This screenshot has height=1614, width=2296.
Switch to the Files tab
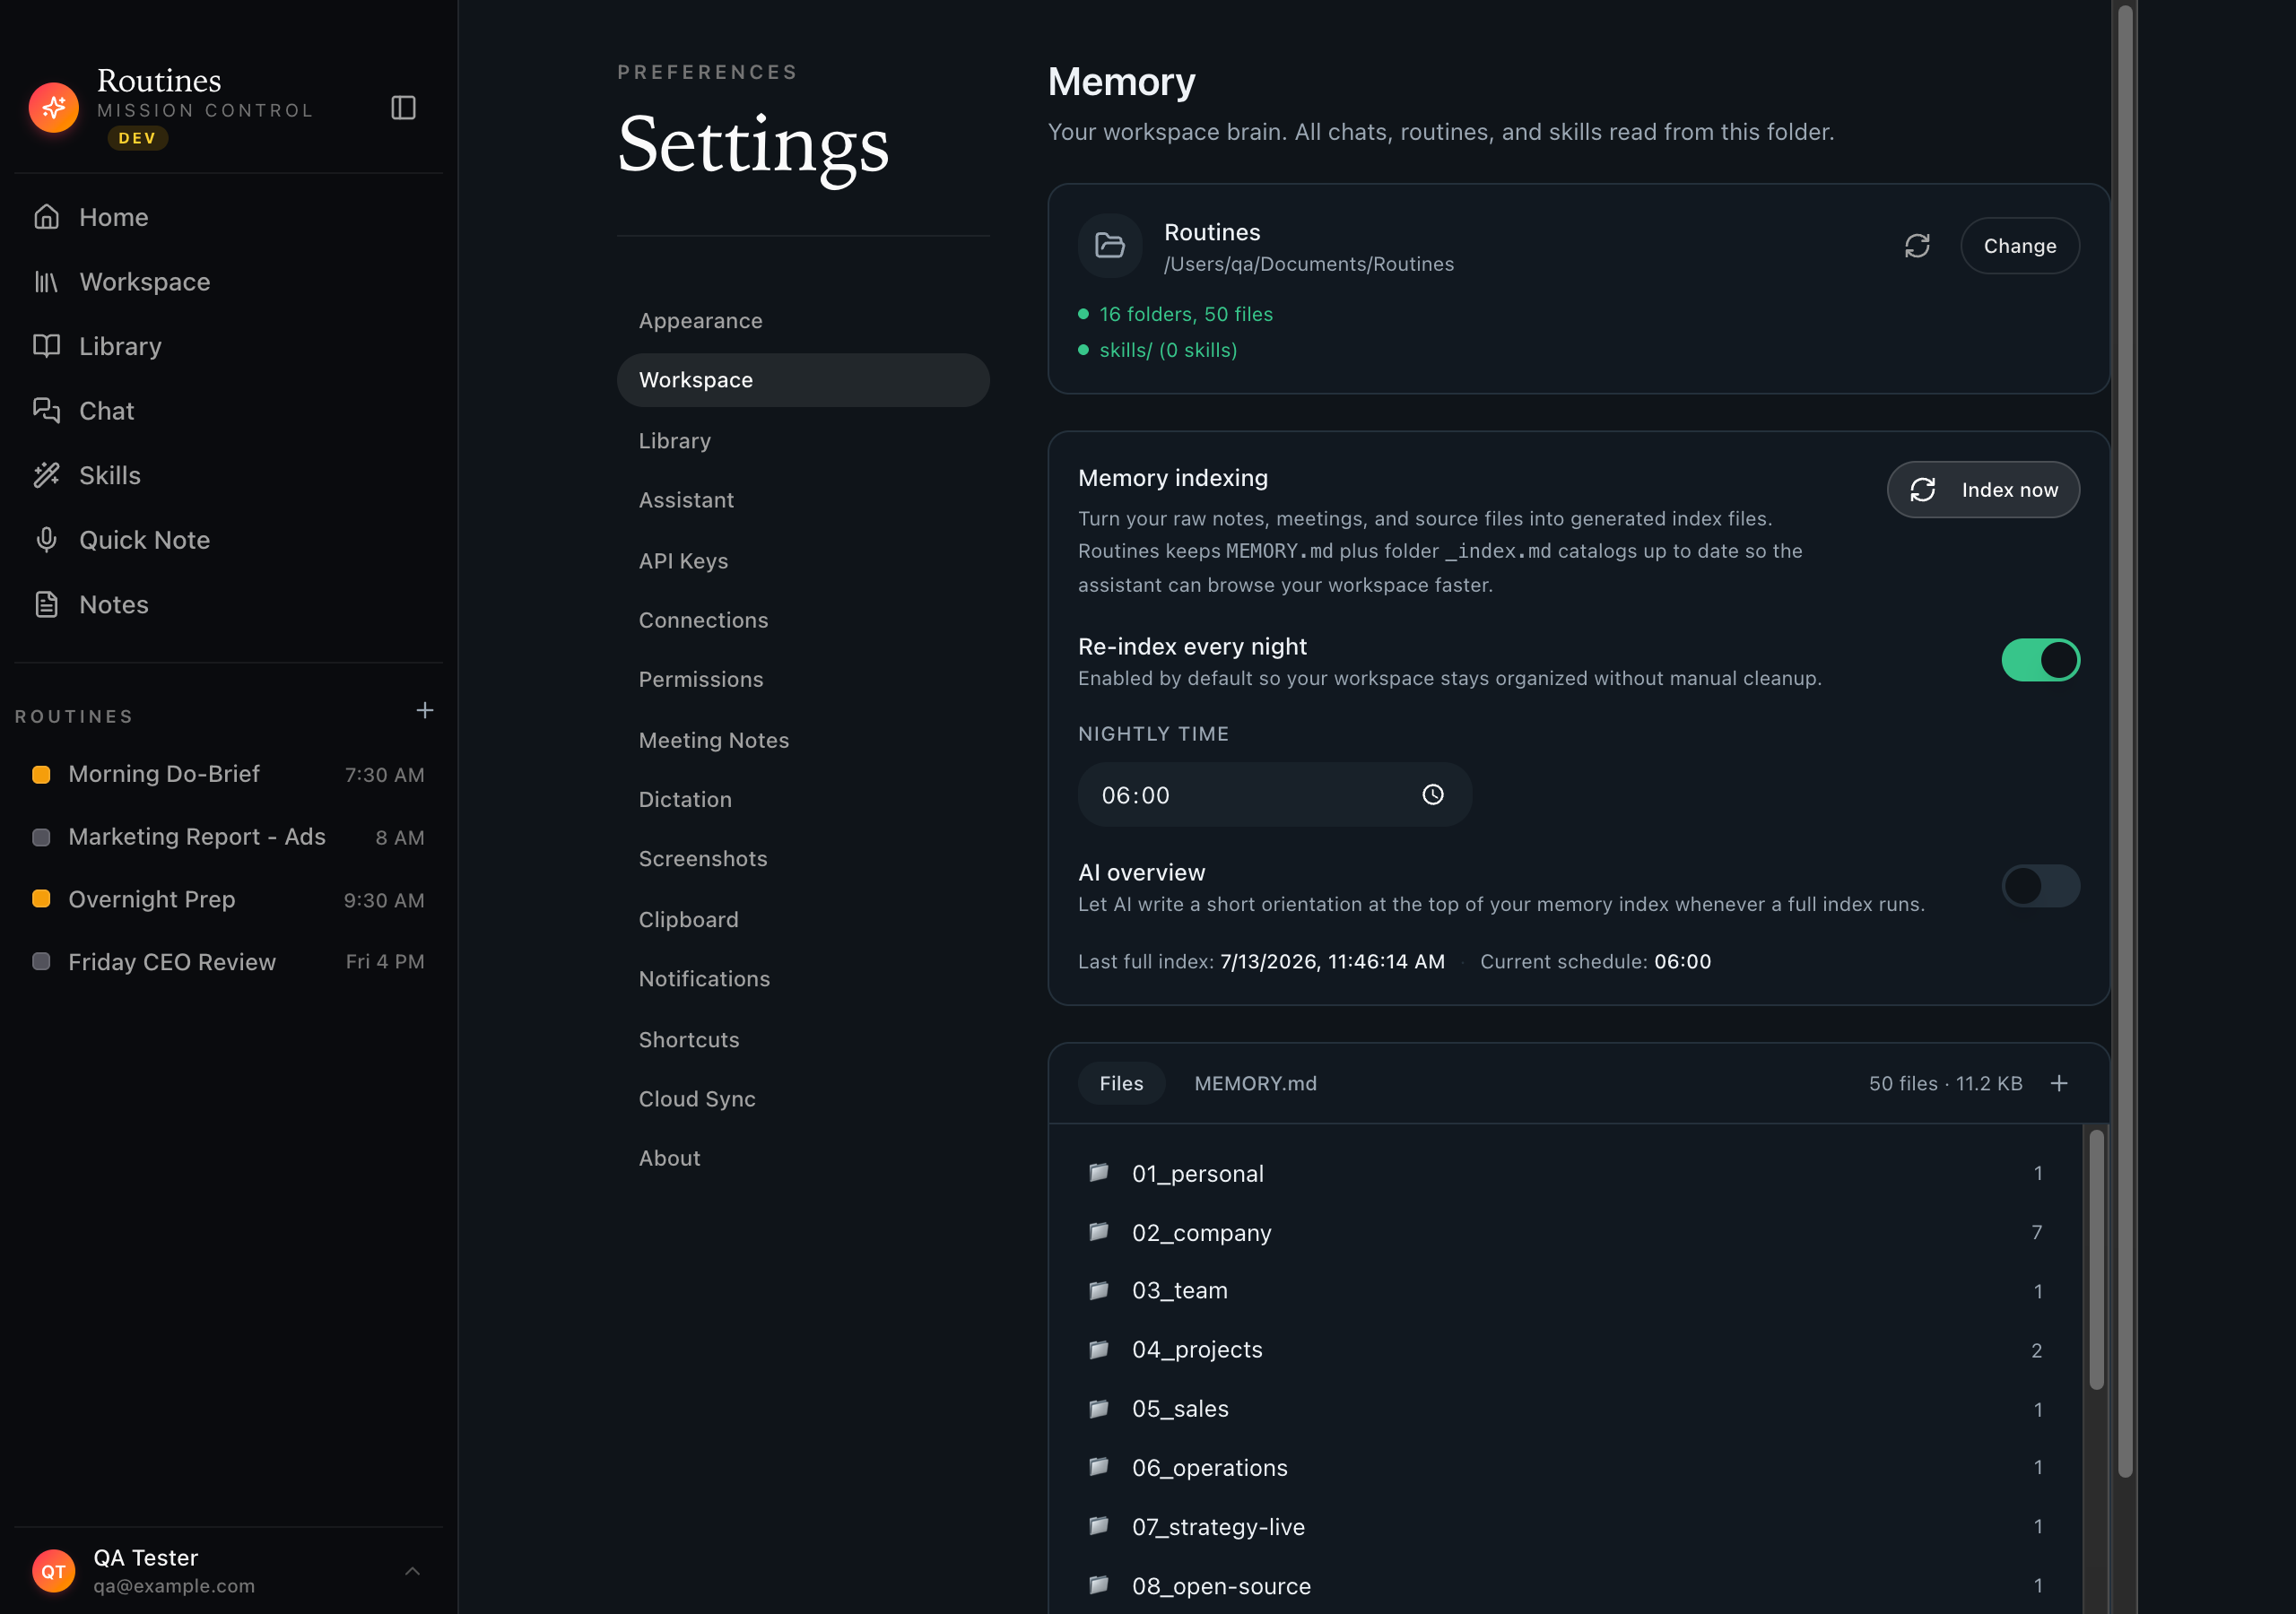pos(1121,1083)
